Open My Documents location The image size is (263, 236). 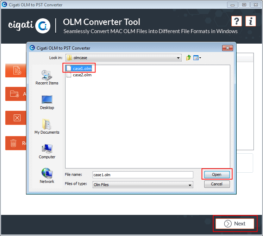(x=47, y=127)
